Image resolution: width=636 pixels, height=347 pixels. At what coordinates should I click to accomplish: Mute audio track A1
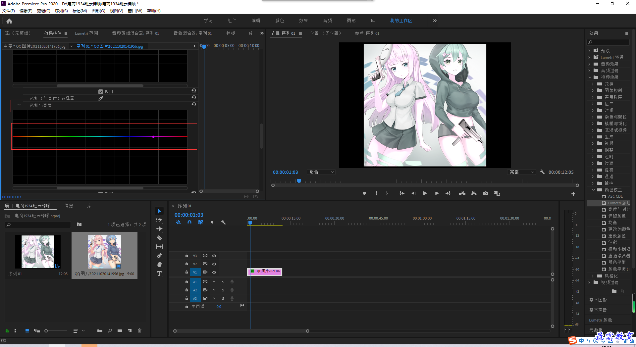214,282
